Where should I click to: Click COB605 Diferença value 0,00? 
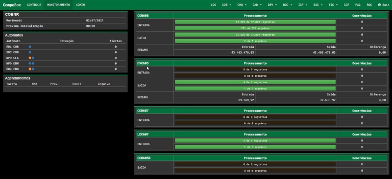tap(382, 52)
